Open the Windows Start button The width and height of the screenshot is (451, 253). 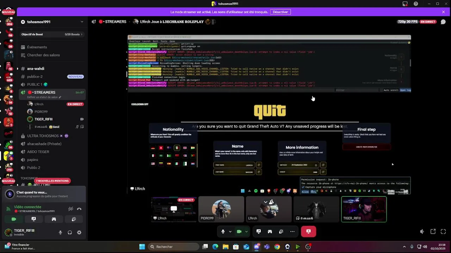point(142,247)
